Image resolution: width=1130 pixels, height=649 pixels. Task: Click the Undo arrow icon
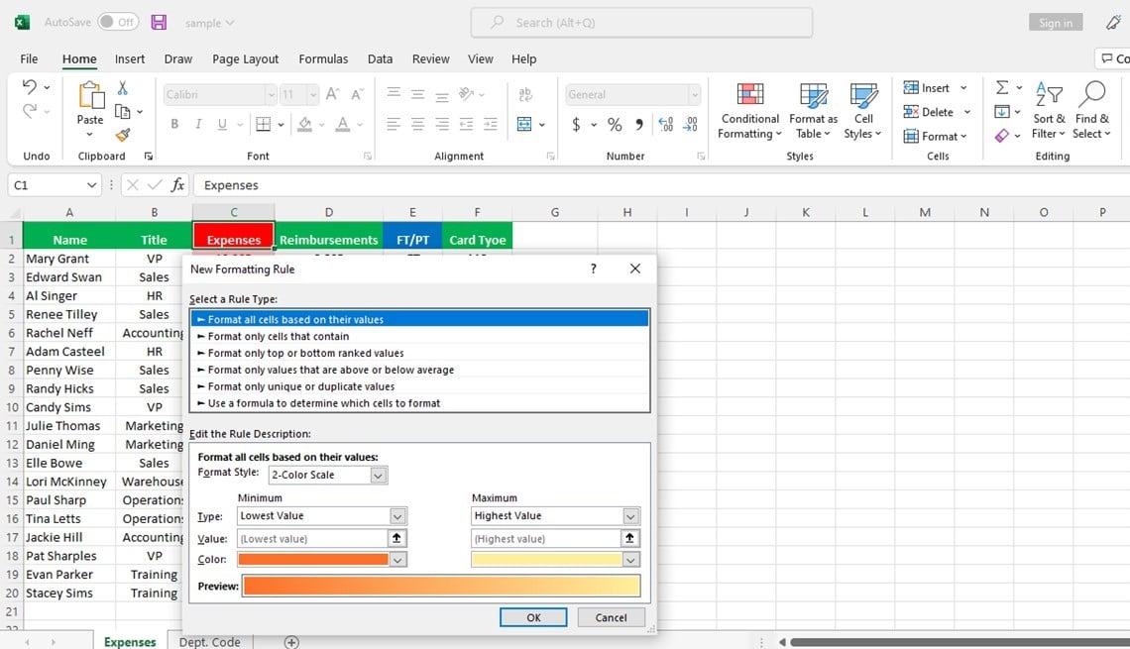29,87
